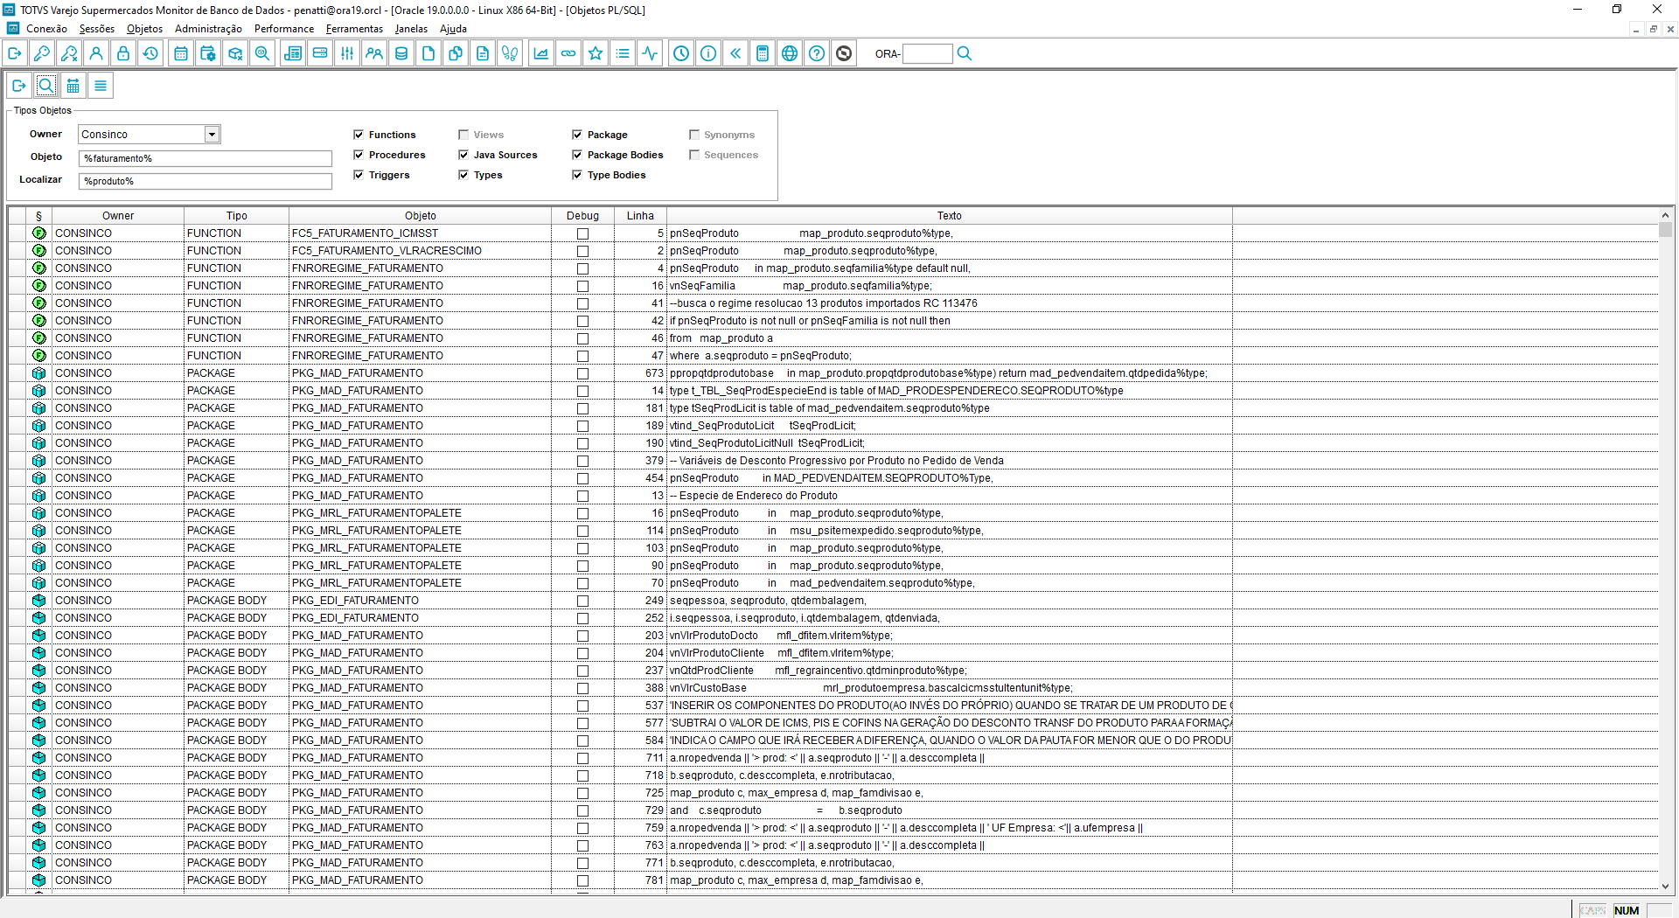The image size is (1679, 918).
Task: Enable Debug for FC5_FATURAMENTO_VLRACRESCIMO row
Action: (582, 251)
